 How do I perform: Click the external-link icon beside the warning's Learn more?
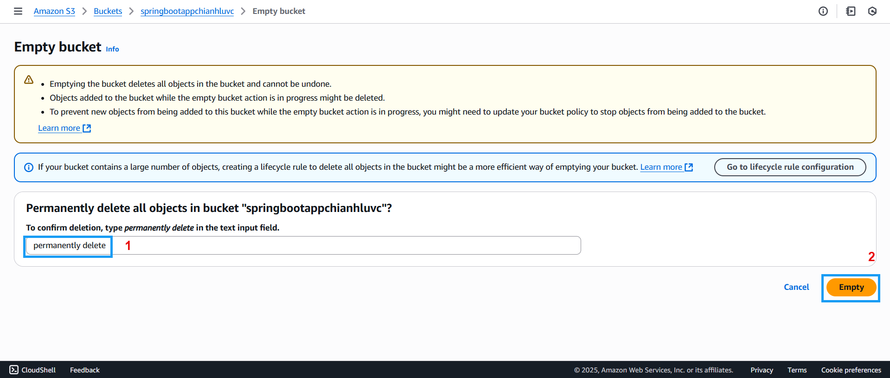87,128
